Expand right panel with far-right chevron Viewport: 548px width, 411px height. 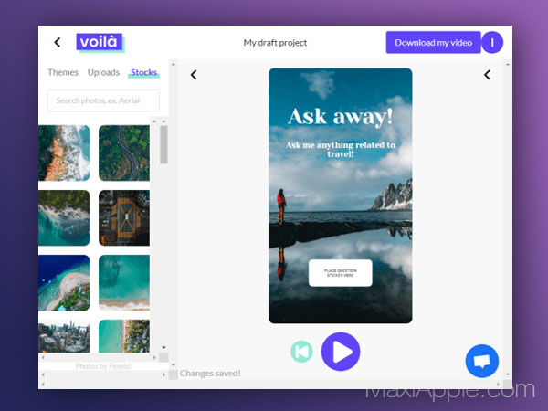click(487, 75)
